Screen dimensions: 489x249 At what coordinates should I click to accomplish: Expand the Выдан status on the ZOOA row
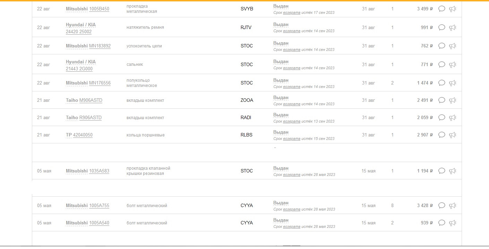(x=281, y=98)
